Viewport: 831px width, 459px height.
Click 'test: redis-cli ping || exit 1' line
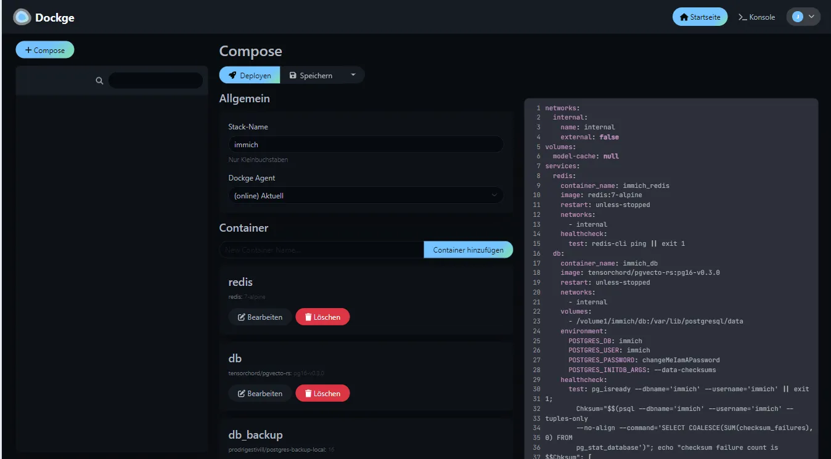tap(626, 243)
